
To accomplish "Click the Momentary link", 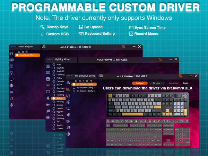I will pyautogui.click(x=173, y=83).
